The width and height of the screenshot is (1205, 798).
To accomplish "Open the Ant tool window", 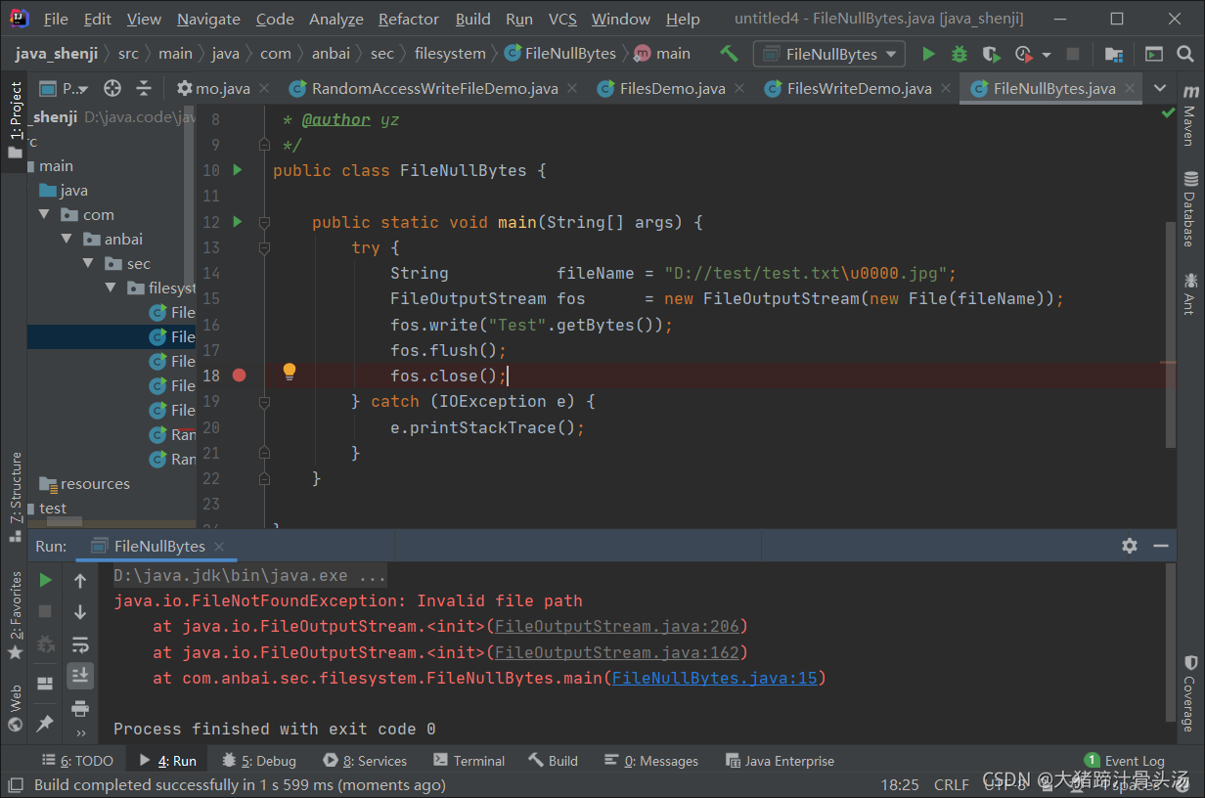I will point(1189,293).
